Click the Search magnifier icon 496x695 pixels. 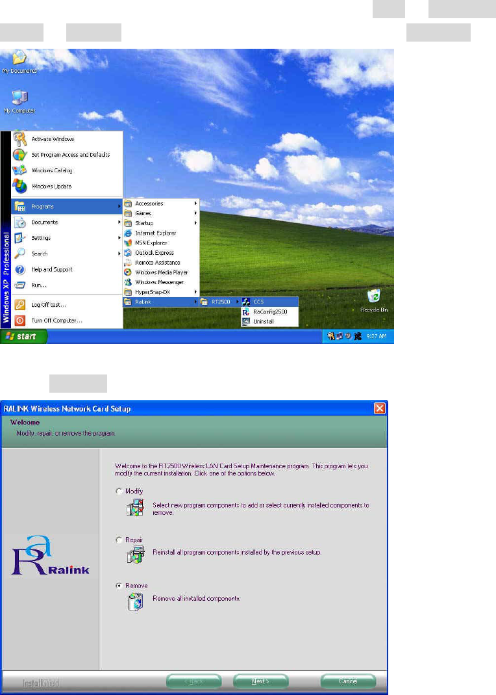click(20, 254)
